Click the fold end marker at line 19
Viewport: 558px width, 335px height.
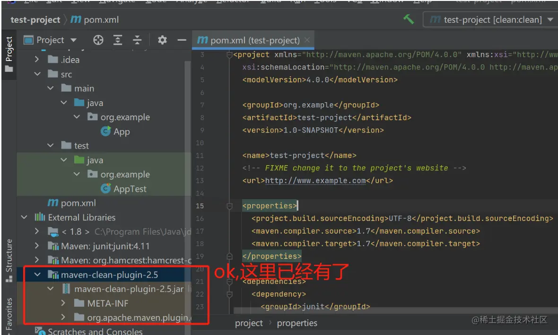(229, 256)
